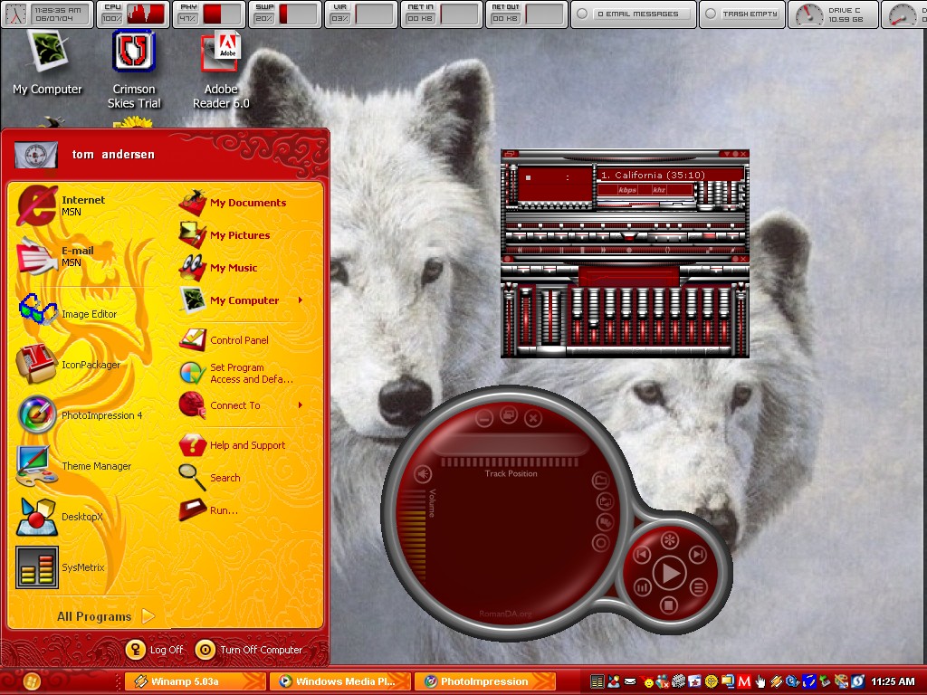Click the Trash Empty indicator circle

[x=711, y=14]
